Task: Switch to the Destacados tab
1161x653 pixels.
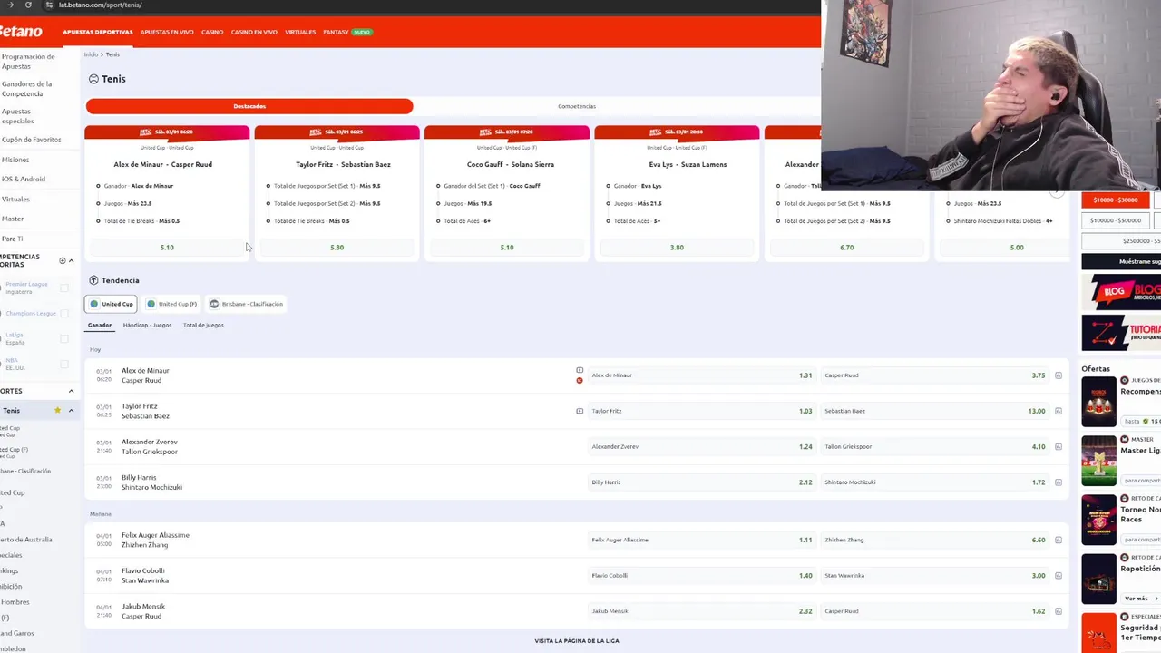Action: click(249, 106)
